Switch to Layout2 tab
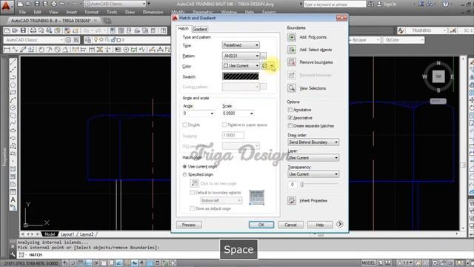Image resolution: width=474 pixels, height=267 pixels. [x=87, y=234]
